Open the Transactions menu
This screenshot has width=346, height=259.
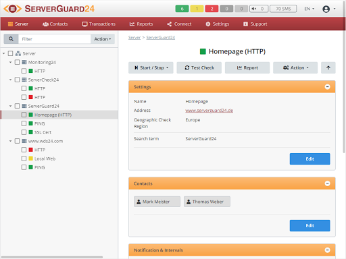coord(99,24)
